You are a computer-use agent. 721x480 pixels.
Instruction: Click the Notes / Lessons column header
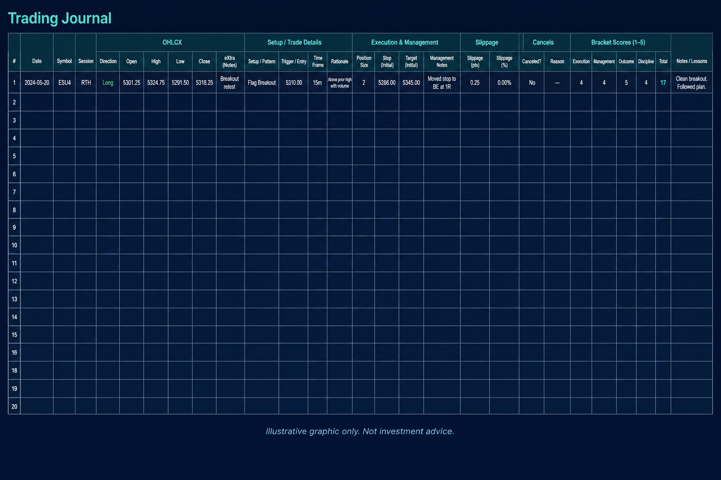point(691,61)
